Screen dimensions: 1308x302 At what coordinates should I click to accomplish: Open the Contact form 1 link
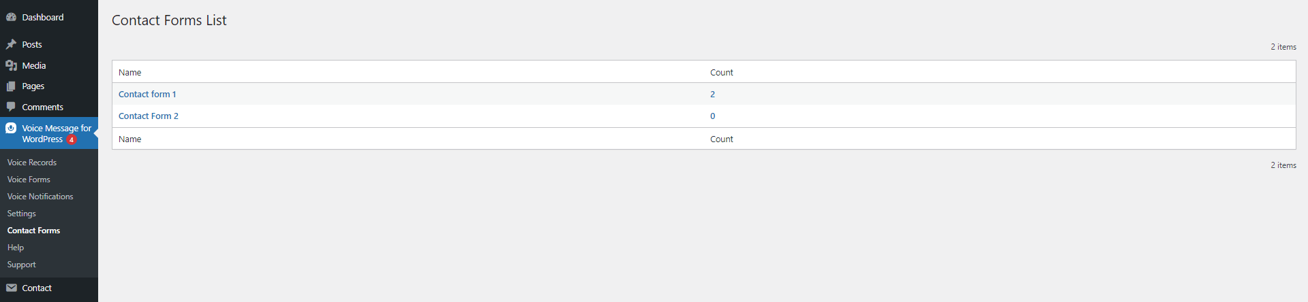pos(147,95)
